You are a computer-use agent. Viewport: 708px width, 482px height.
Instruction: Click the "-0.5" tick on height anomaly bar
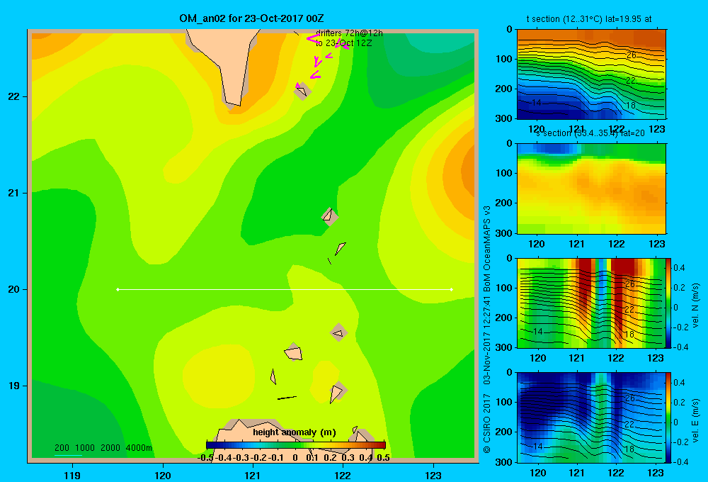point(205,458)
